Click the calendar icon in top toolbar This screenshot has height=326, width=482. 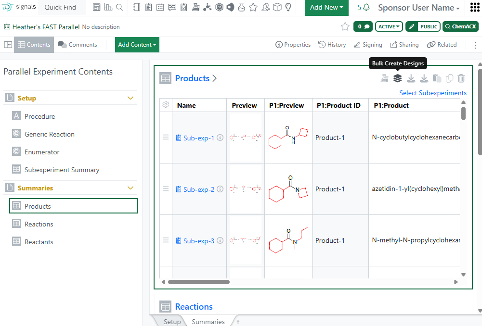(160, 8)
